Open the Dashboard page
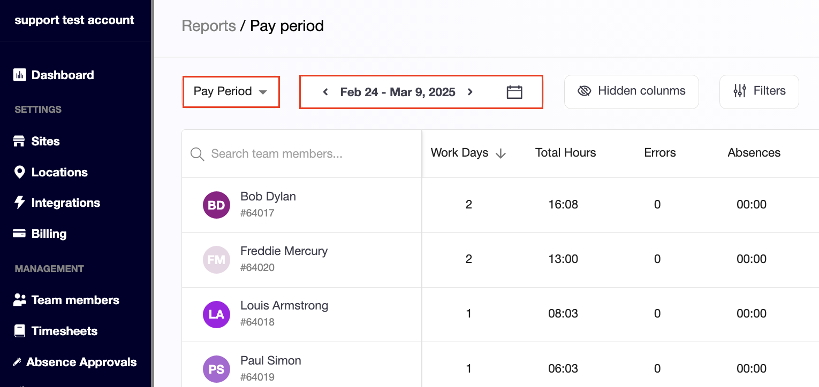 click(62, 75)
